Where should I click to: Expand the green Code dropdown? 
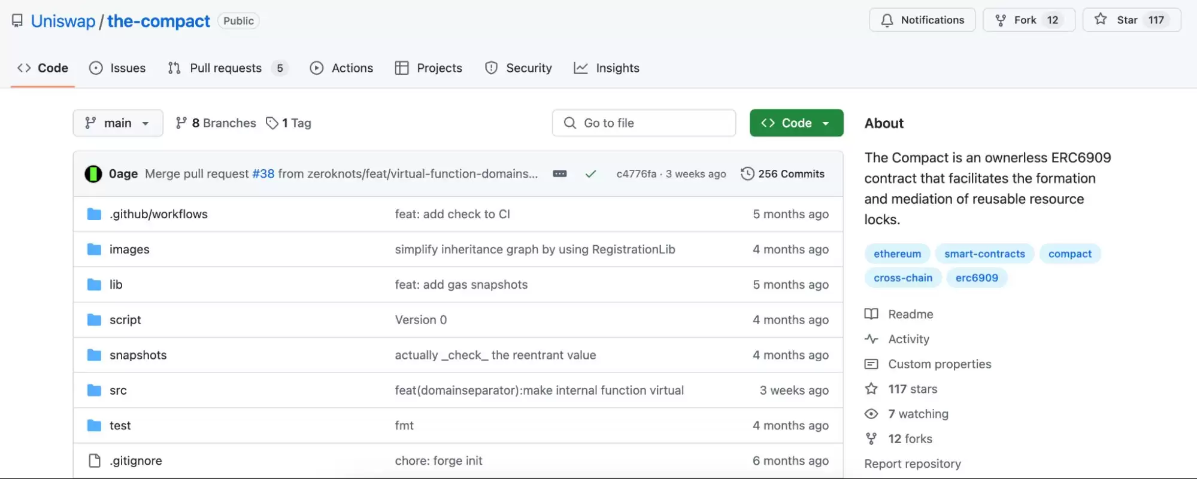pyautogui.click(x=796, y=123)
